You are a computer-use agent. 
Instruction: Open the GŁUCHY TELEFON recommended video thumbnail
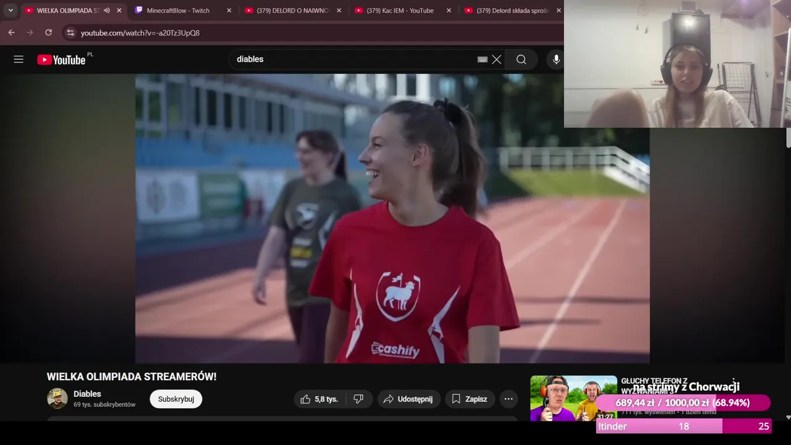[573, 399]
